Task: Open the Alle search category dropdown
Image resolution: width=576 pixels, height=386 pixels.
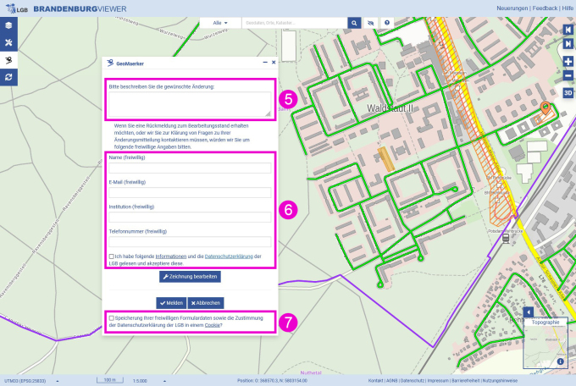Action: (220, 23)
